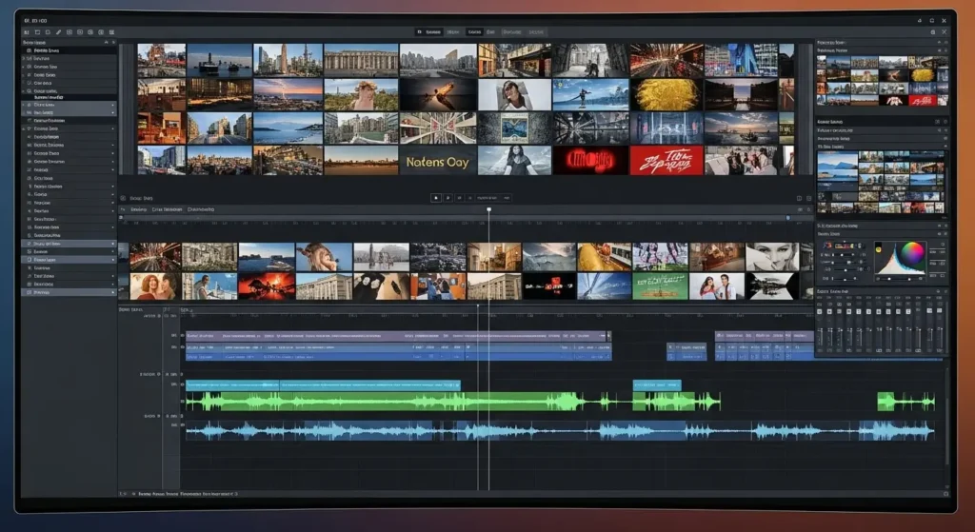Viewport: 975px width, 532px height.
Task: Click the right handle of the timeline zoom bar
Action: click(x=787, y=218)
